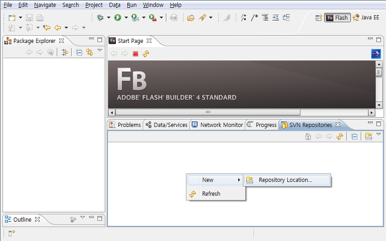The height and width of the screenshot is (241, 386).
Task: Click Add SVN Repository icon
Action: 369,137
